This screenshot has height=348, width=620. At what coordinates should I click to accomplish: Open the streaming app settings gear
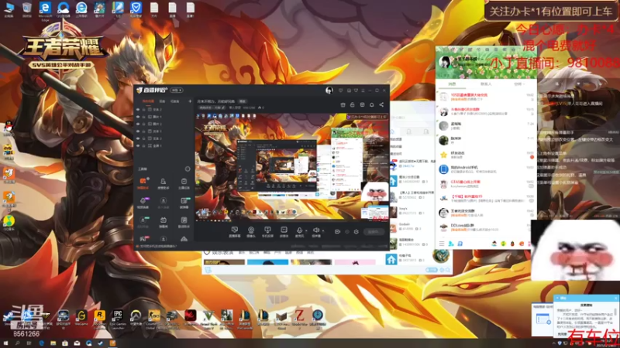[356, 231]
